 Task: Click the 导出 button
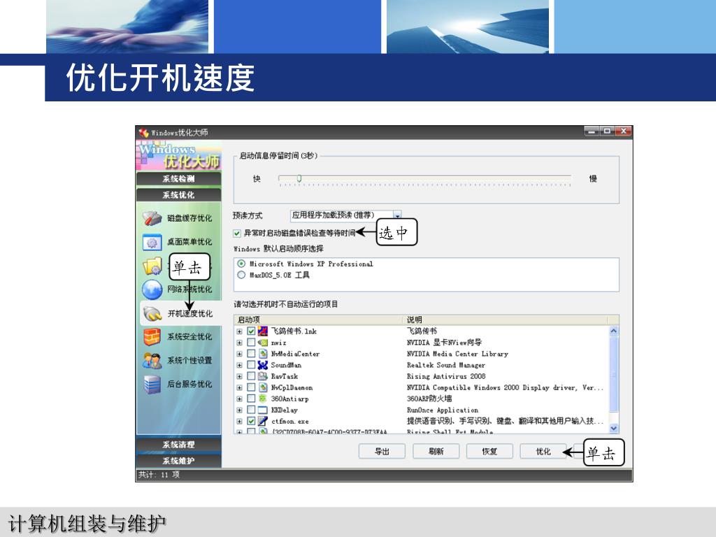coord(382,452)
